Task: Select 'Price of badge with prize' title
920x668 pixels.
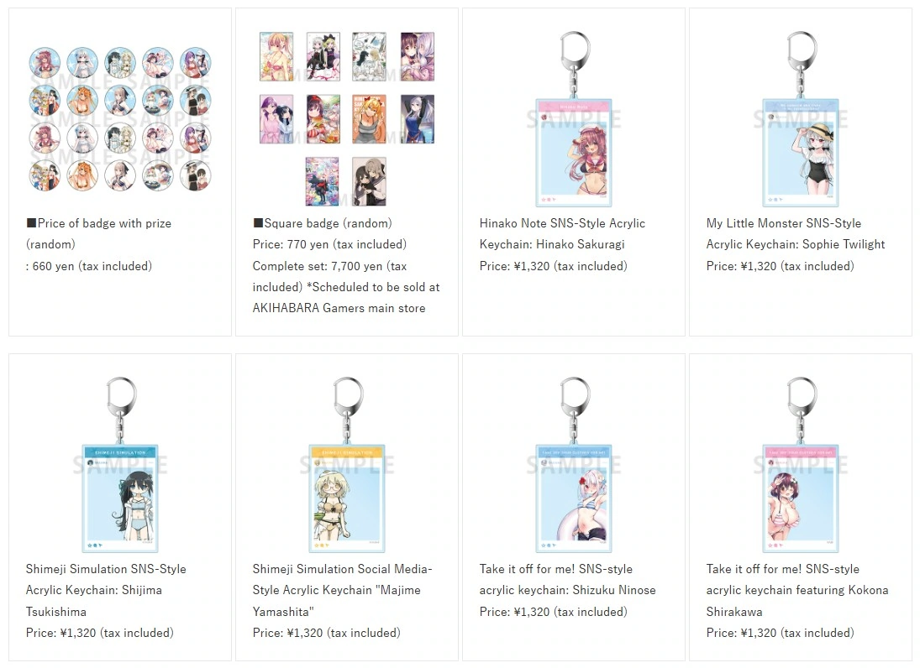Action: coord(98,234)
